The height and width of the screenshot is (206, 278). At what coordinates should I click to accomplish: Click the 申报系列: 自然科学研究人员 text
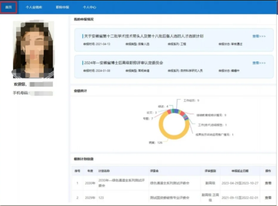click(185, 70)
